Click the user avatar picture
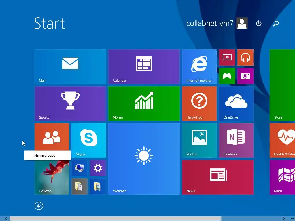295x221 pixels. coord(242,23)
